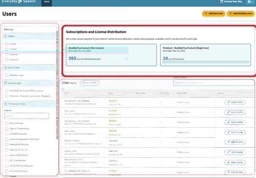Image resolution: width=256 pixels, height=178 pixels.
Task: Select the Bundled Curriculum (Site License) card
Action: pos(111,55)
